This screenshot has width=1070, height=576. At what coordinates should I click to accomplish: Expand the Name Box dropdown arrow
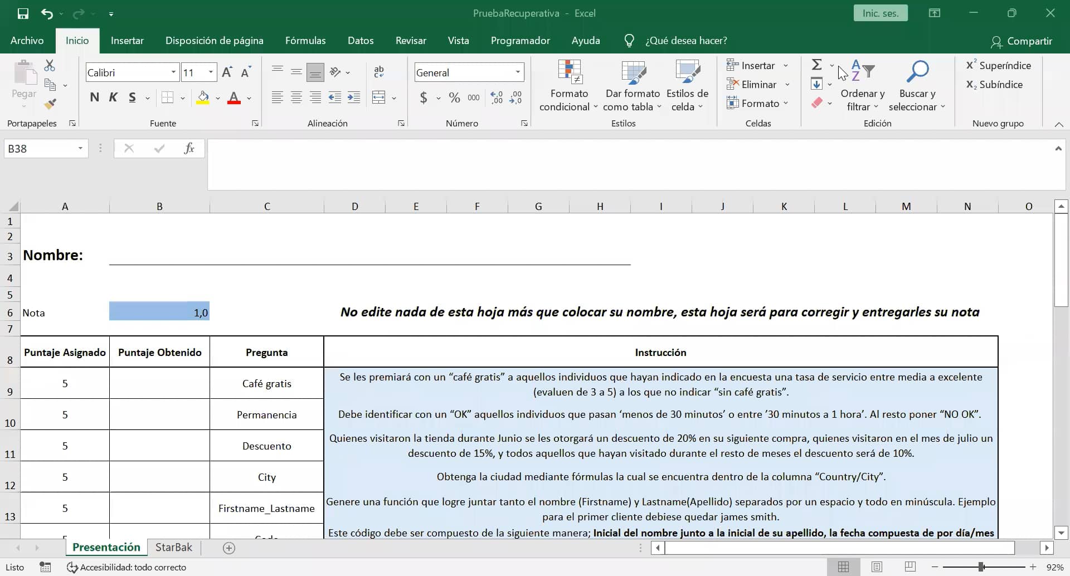(80, 148)
